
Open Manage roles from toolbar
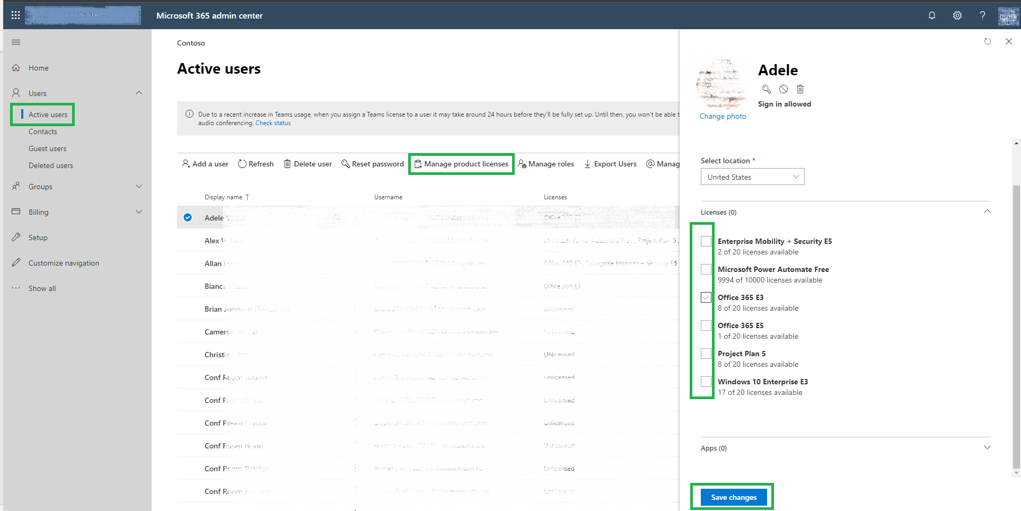[546, 164]
